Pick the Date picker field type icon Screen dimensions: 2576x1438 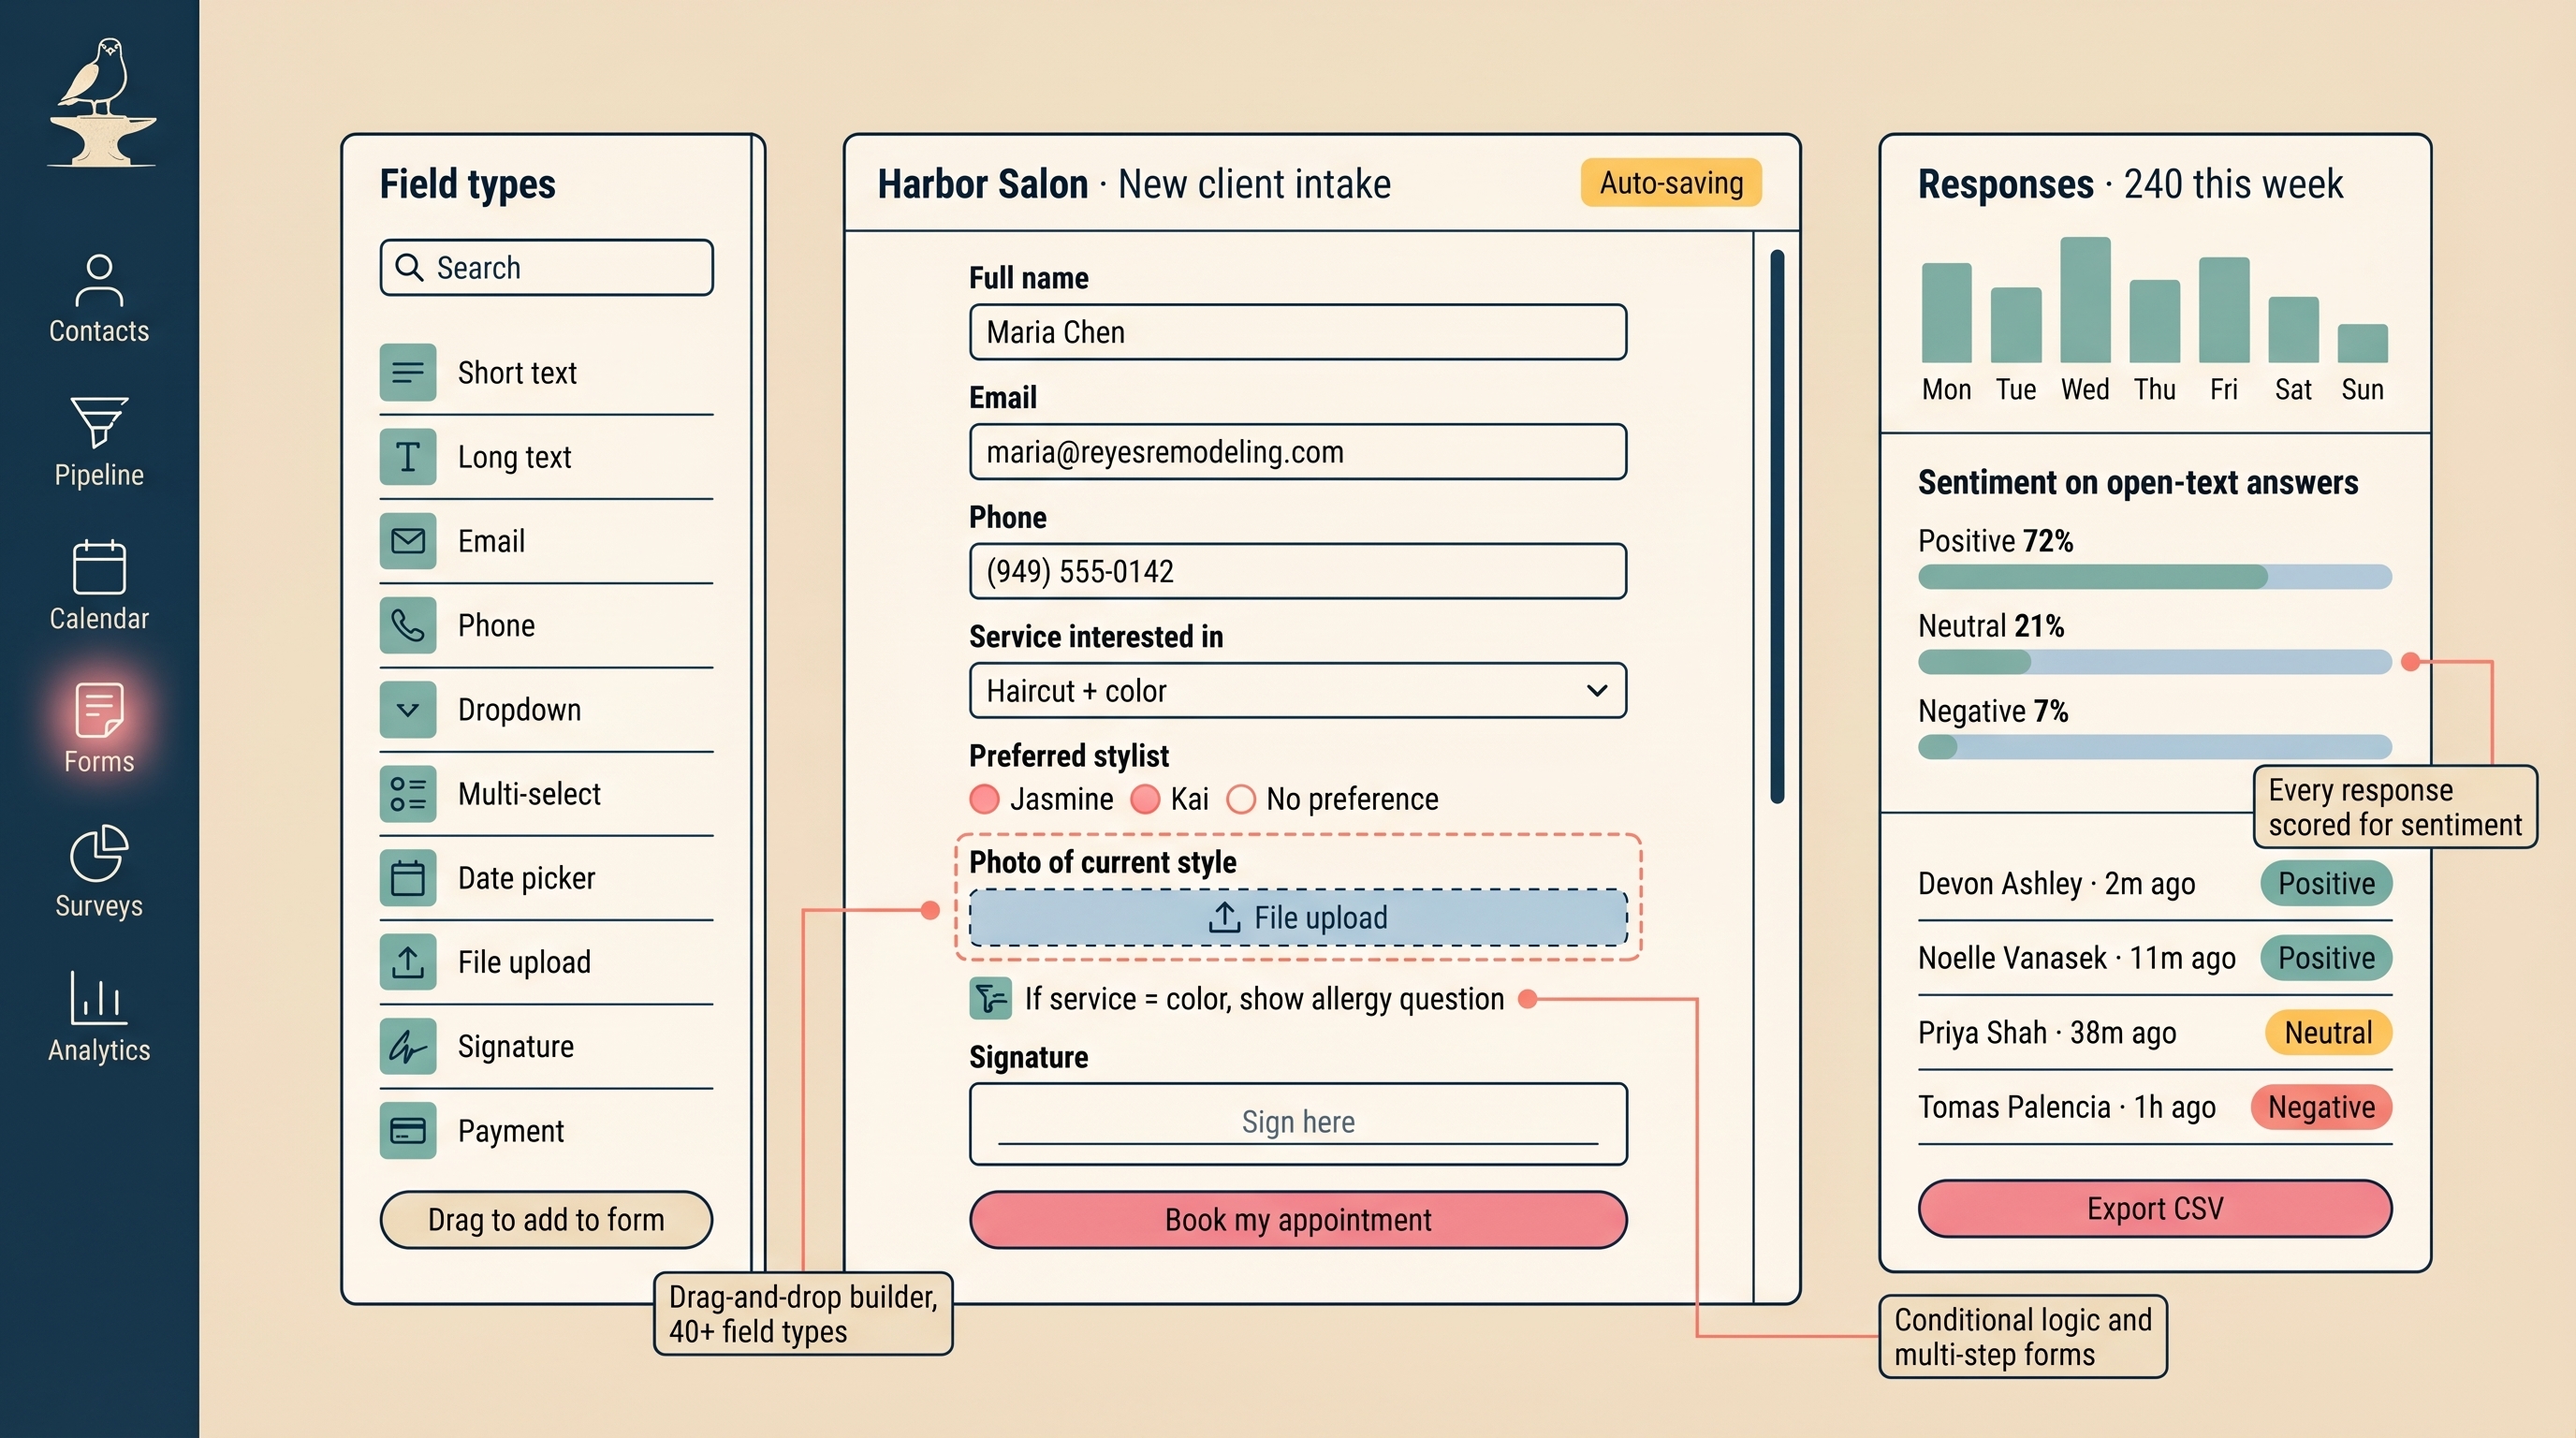(408, 878)
